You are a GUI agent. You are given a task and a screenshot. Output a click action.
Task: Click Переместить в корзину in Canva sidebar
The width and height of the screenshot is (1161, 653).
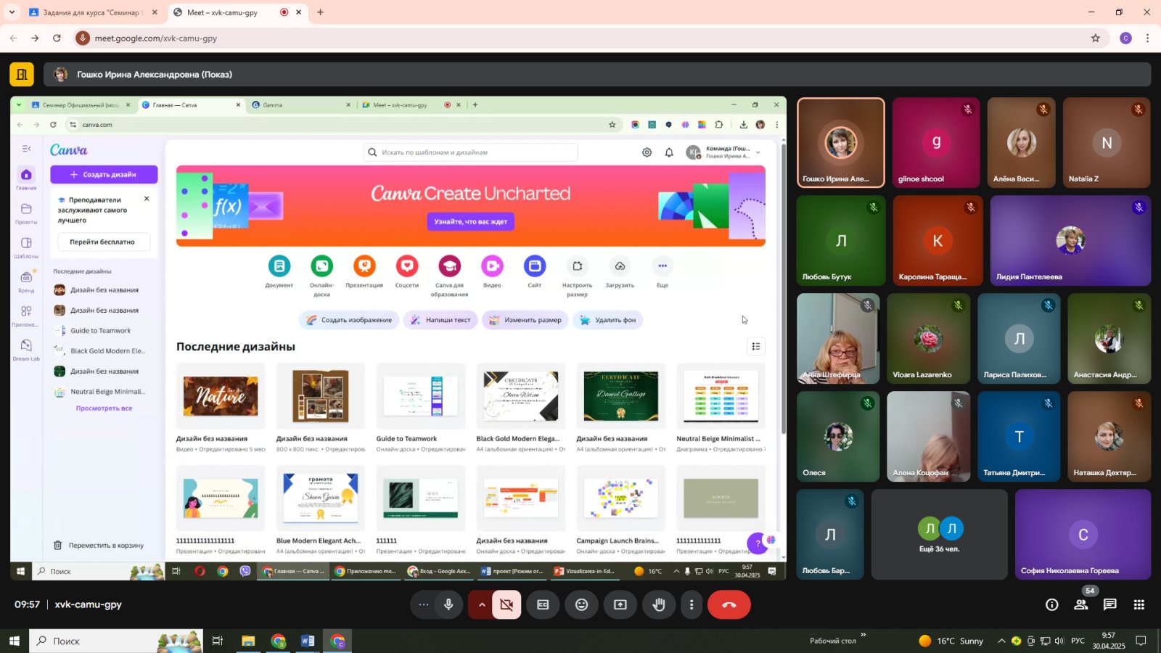coord(99,546)
